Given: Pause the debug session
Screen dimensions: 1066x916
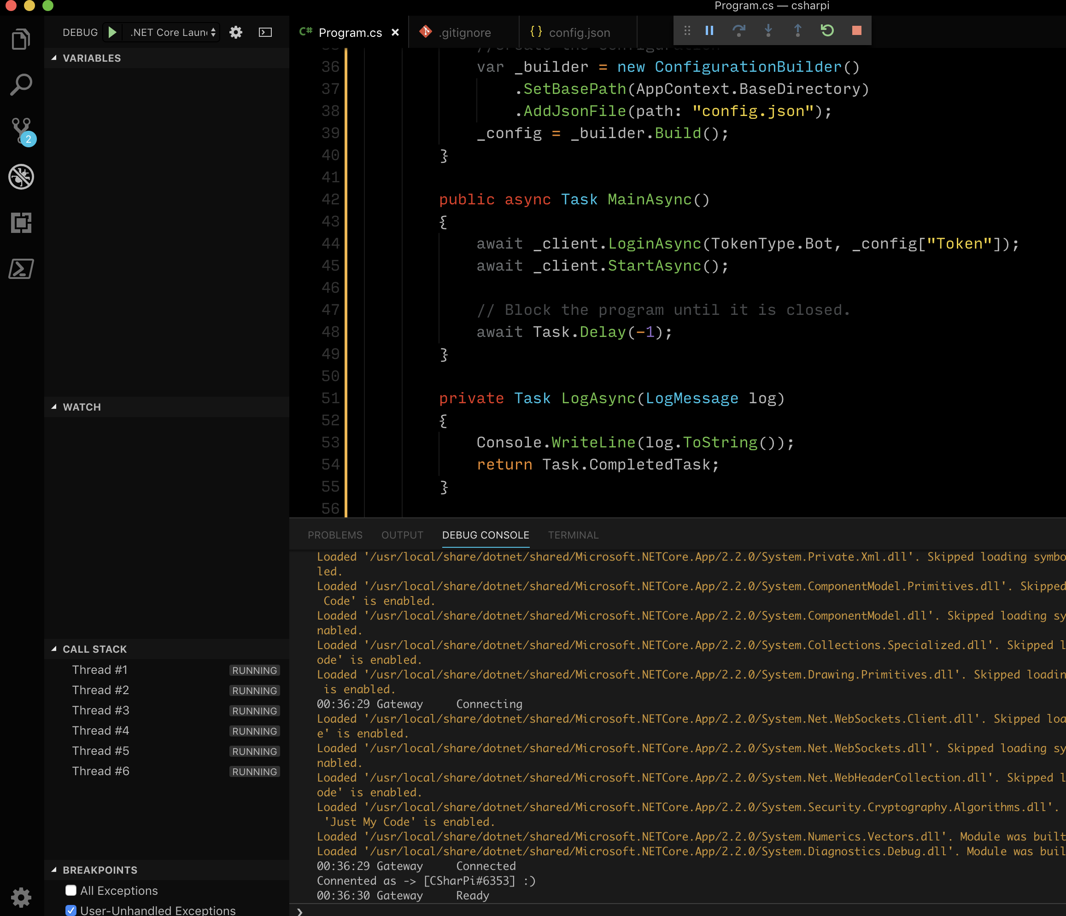Looking at the screenshot, I should point(709,31).
